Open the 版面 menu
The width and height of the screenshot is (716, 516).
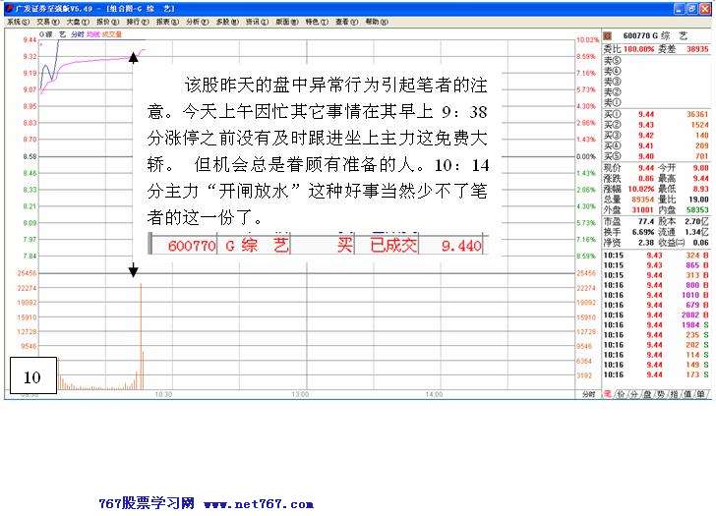pos(287,22)
